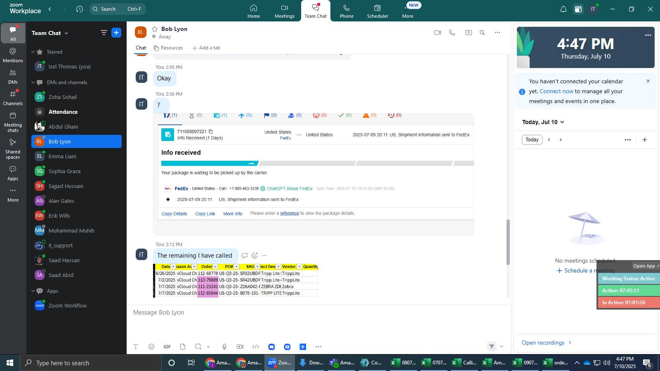The image size is (660, 371).
Task: Open the it_support chat
Action: click(76, 245)
